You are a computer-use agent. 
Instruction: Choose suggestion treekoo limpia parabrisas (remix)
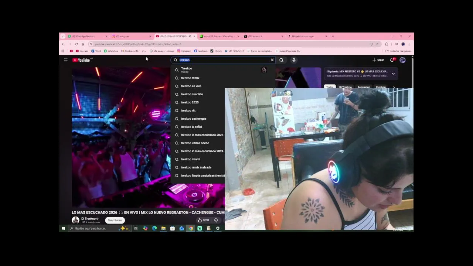(x=198, y=175)
